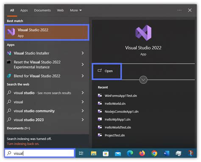
Task: Open File Explorer from the taskbar
Action: tap(94, 153)
